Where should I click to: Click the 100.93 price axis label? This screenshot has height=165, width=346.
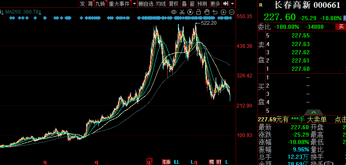tap(244, 135)
